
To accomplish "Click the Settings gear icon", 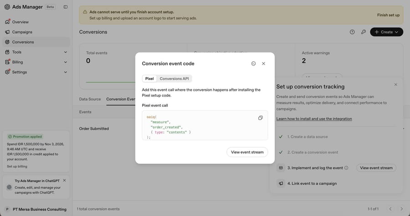I will 7,72.
